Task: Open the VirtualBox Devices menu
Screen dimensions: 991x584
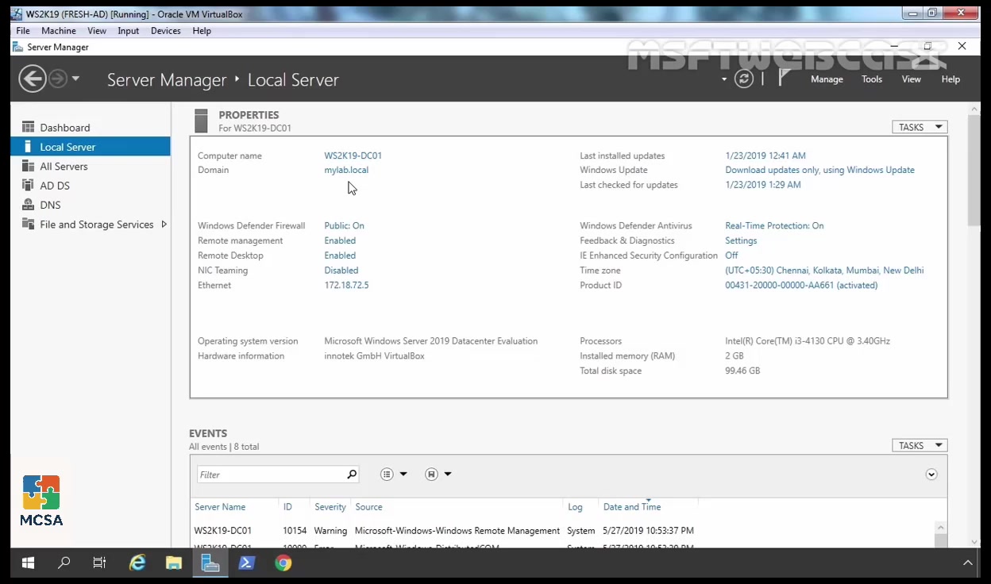Action: 166,31
